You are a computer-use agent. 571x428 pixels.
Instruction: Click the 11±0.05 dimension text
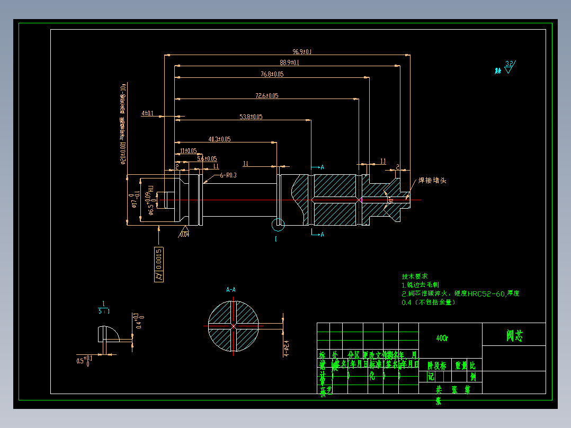pyautogui.click(x=188, y=151)
